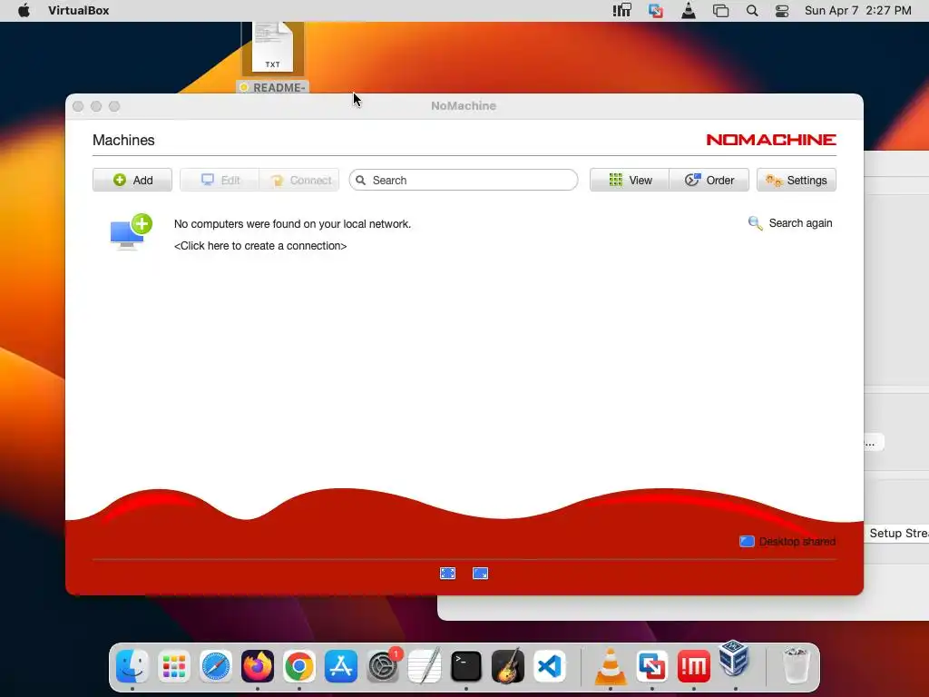
Task: Open the Order options button
Action: [709, 181]
